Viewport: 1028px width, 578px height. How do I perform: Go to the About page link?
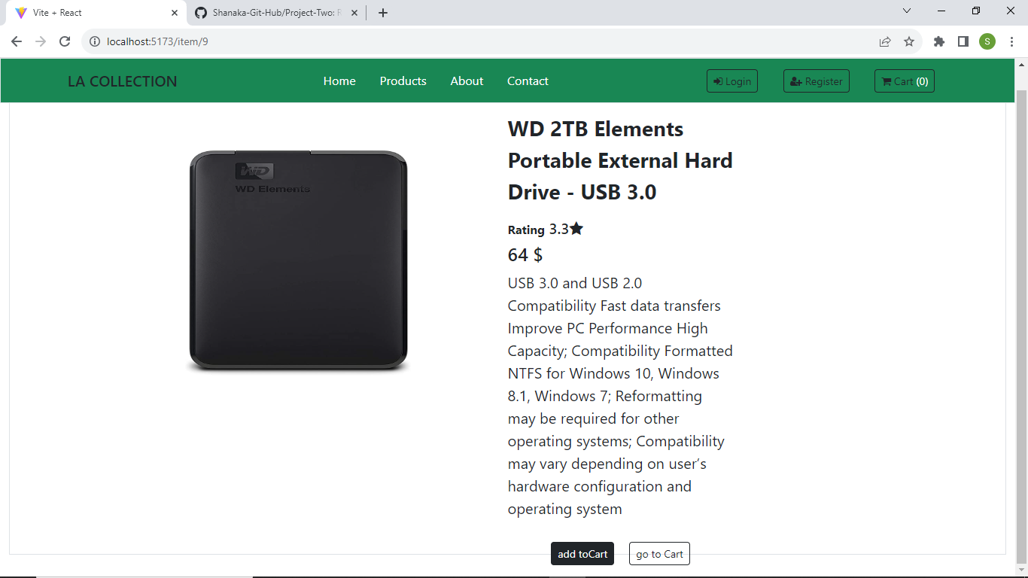[467, 81]
